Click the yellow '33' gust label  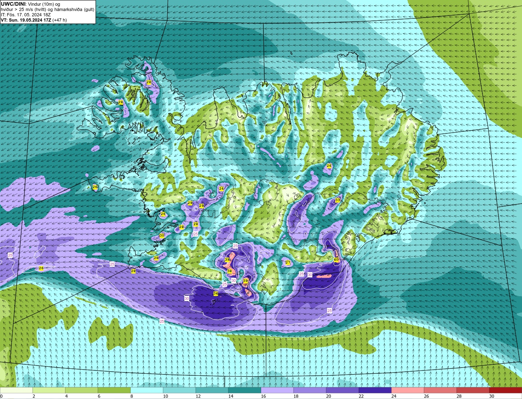(337, 200)
